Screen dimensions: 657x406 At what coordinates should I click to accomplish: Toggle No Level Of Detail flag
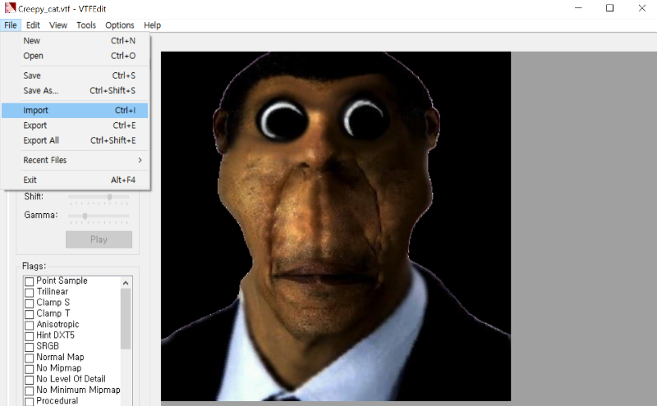29,379
